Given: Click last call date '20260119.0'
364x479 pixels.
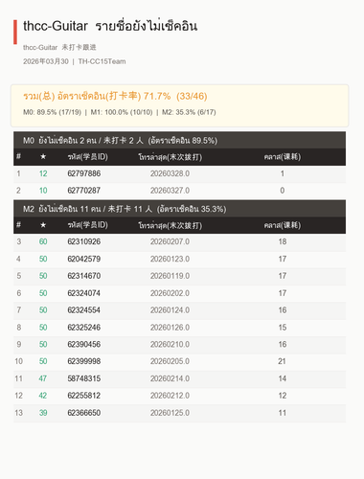Looking at the screenshot, I should tap(170, 276).
